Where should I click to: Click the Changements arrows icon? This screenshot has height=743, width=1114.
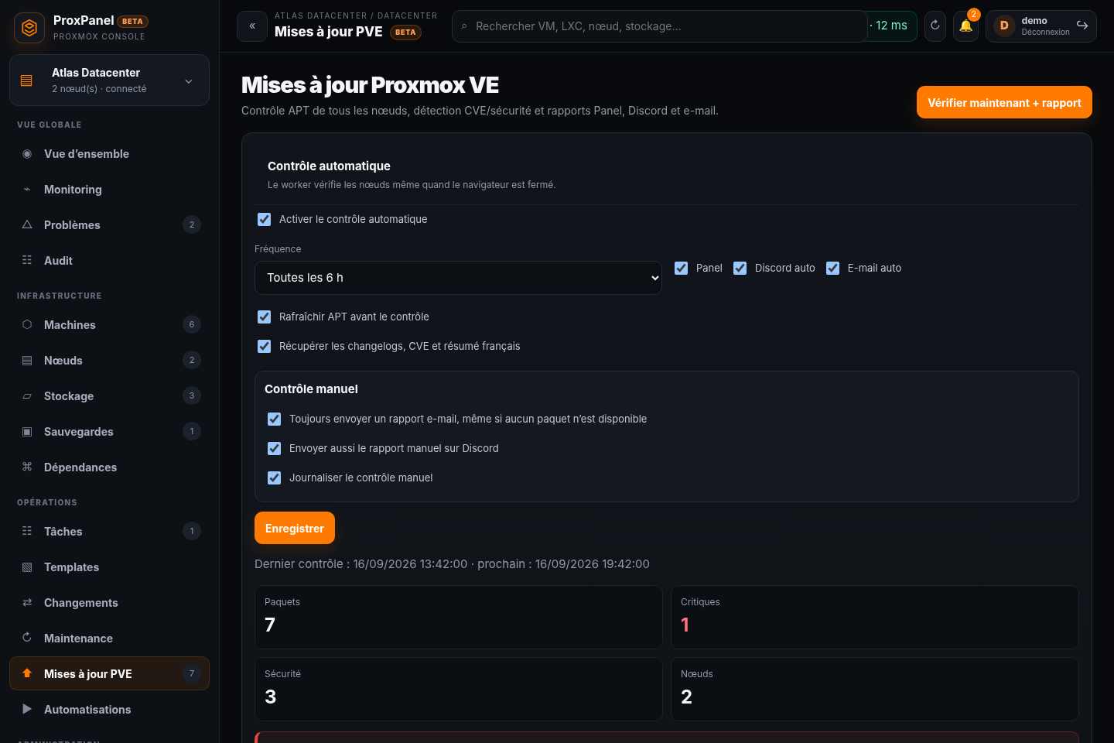[27, 603]
